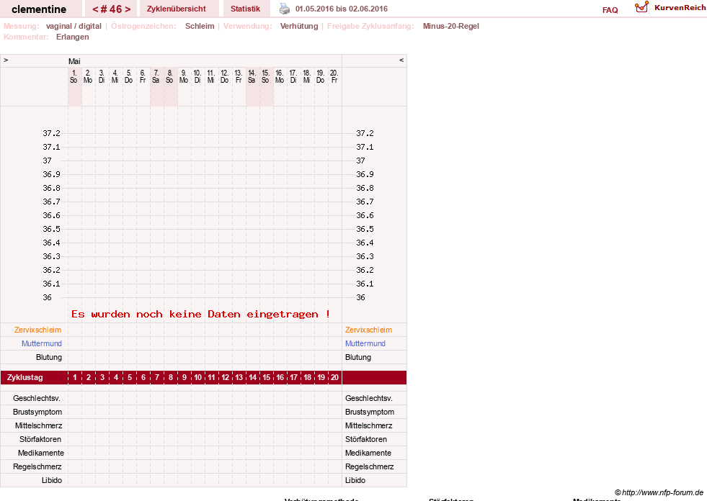Viewport: 707px width, 501px height.
Task: Expand chart with the '>' arrow at top-left
Action: pyautogui.click(x=6, y=60)
